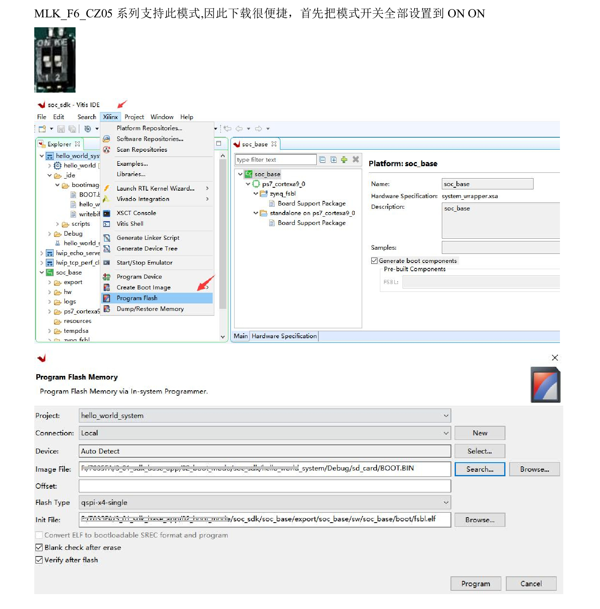Viewport: 600px width, 609px height.
Task: Click Create Boot Image icon in menu
Action: point(107,287)
